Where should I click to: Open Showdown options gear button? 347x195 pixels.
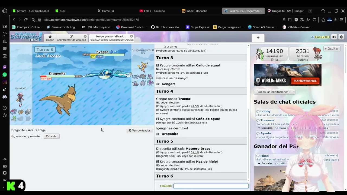click(x=341, y=37)
